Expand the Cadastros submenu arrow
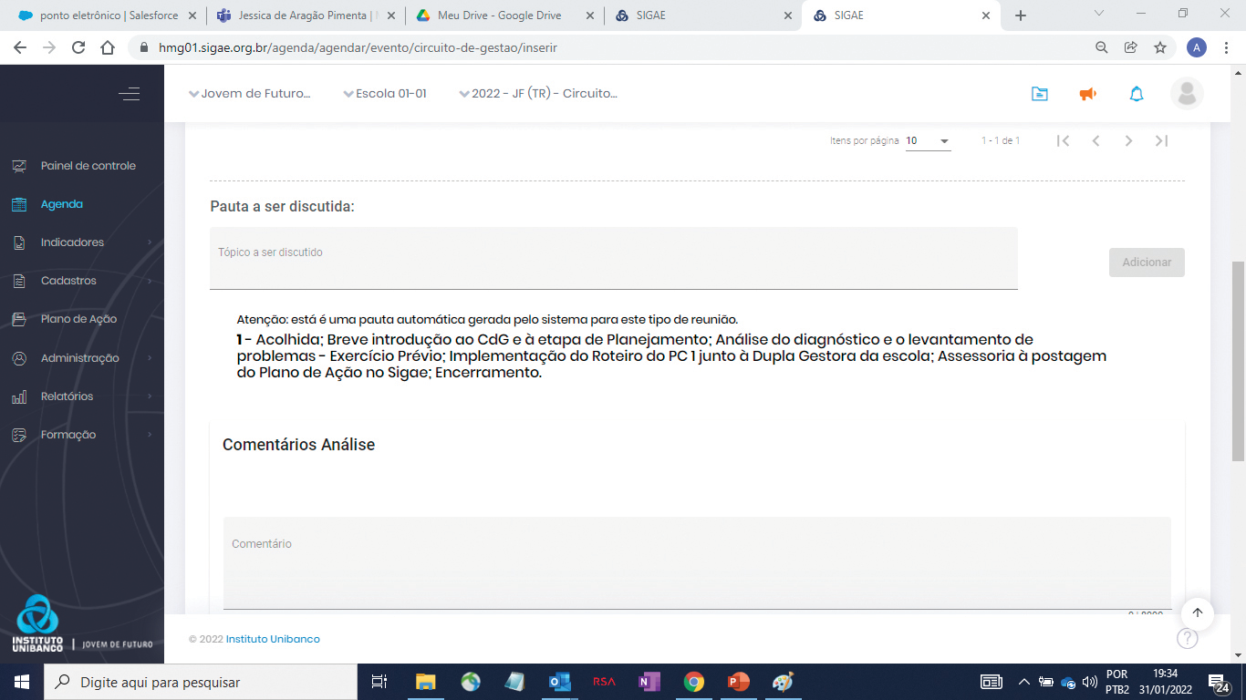Image resolution: width=1246 pixels, height=700 pixels. pos(149,281)
